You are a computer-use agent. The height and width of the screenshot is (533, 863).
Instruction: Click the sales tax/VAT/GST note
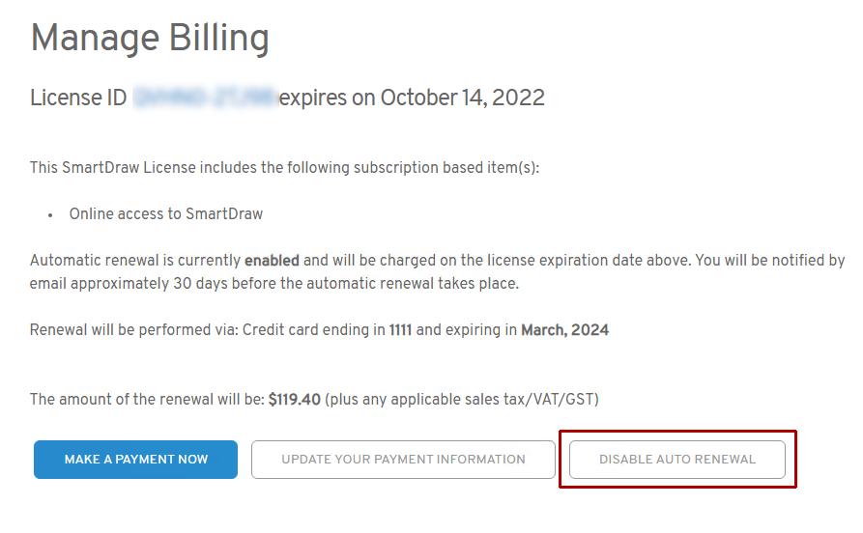tap(469, 399)
